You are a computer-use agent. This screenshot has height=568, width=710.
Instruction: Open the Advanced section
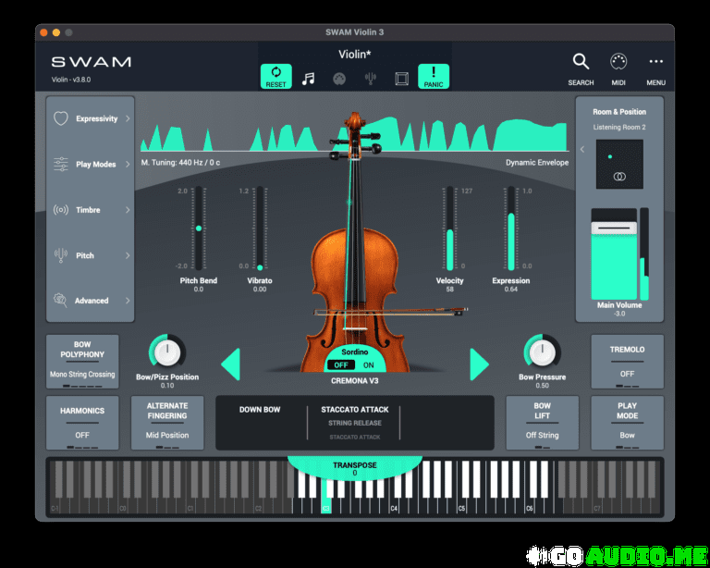(x=91, y=301)
